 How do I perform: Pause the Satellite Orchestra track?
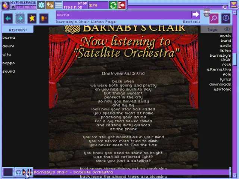[x=30, y=172]
